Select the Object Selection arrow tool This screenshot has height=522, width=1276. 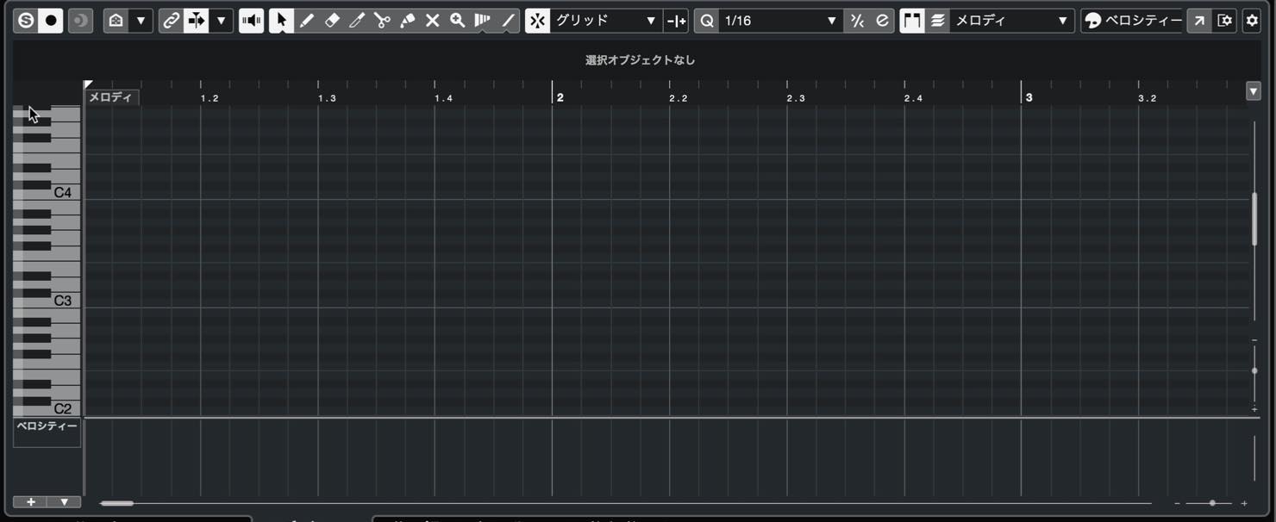281,21
